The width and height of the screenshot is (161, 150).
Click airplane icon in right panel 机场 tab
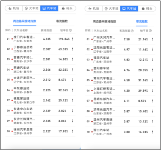(x=90, y=9)
